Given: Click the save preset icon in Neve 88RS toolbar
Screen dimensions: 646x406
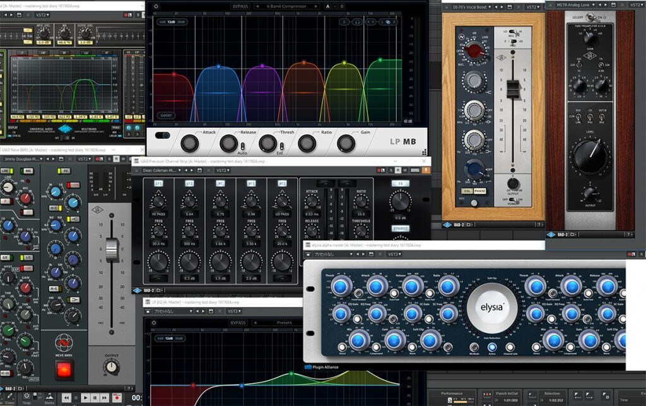Looking at the screenshot, I should [x=61, y=158].
